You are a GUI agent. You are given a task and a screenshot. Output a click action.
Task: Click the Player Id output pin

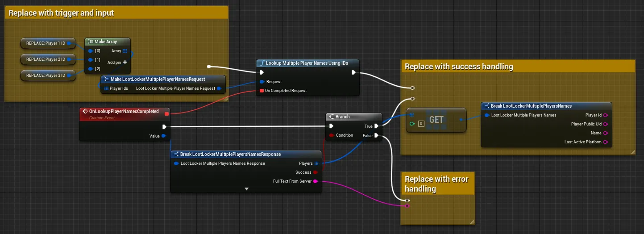[606, 115]
